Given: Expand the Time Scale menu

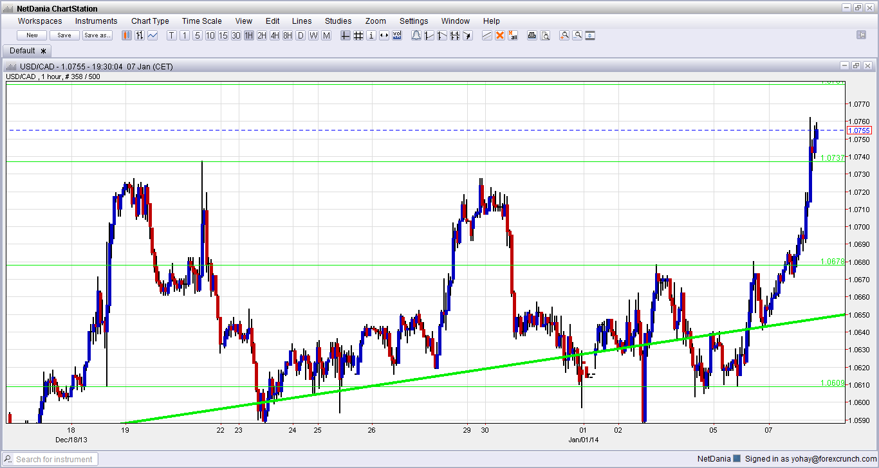Looking at the screenshot, I should click(x=202, y=21).
